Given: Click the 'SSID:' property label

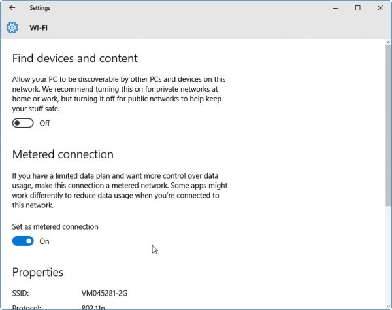Looking at the screenshot, I should click(22, 293).
